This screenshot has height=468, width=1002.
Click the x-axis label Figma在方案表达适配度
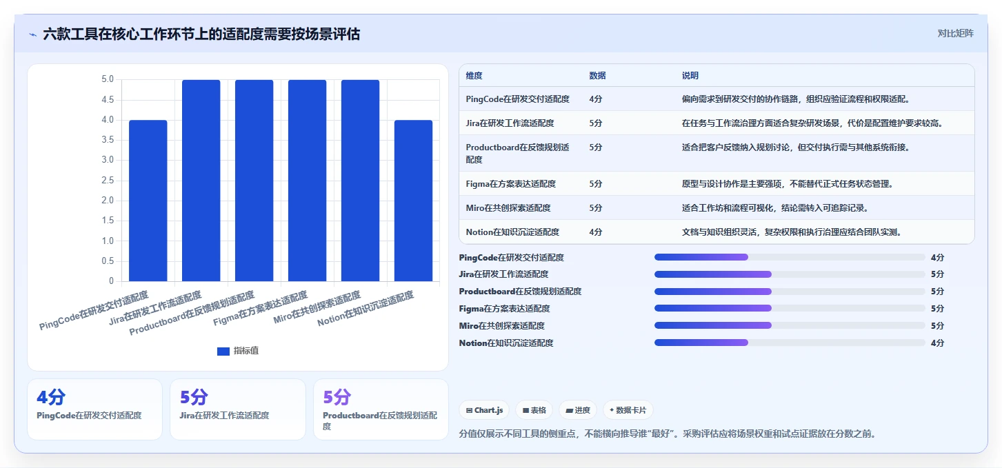(x=261, y=309)
